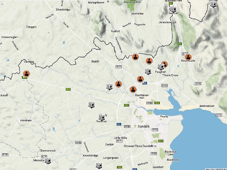
Task: Select the Jonesborough label on the map
Action: tap(167, 22)
